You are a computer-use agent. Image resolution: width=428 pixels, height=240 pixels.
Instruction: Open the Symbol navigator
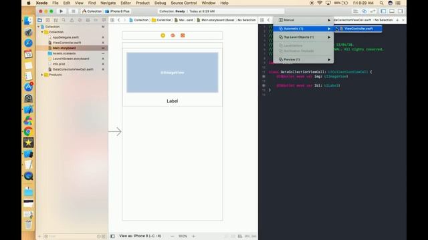click(x=56, y=20)
